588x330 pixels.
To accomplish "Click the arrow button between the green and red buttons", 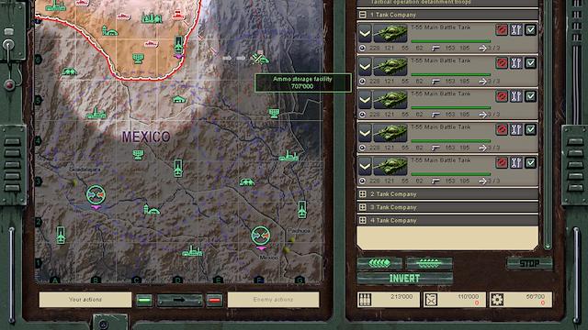I will (x=180, y=300).
